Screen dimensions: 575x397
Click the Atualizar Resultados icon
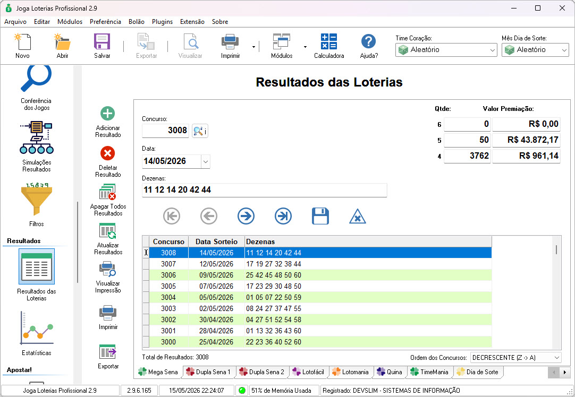pos(108,231)
